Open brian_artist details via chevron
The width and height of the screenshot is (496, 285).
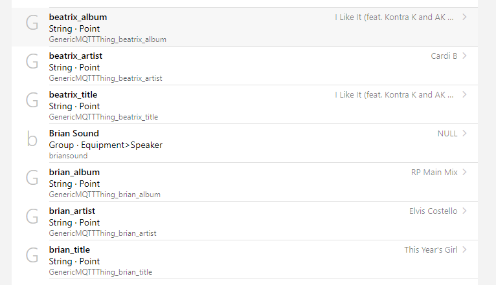point(465,211)
